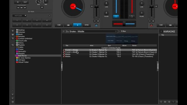Open the blue iTunes folder icon

17,49
